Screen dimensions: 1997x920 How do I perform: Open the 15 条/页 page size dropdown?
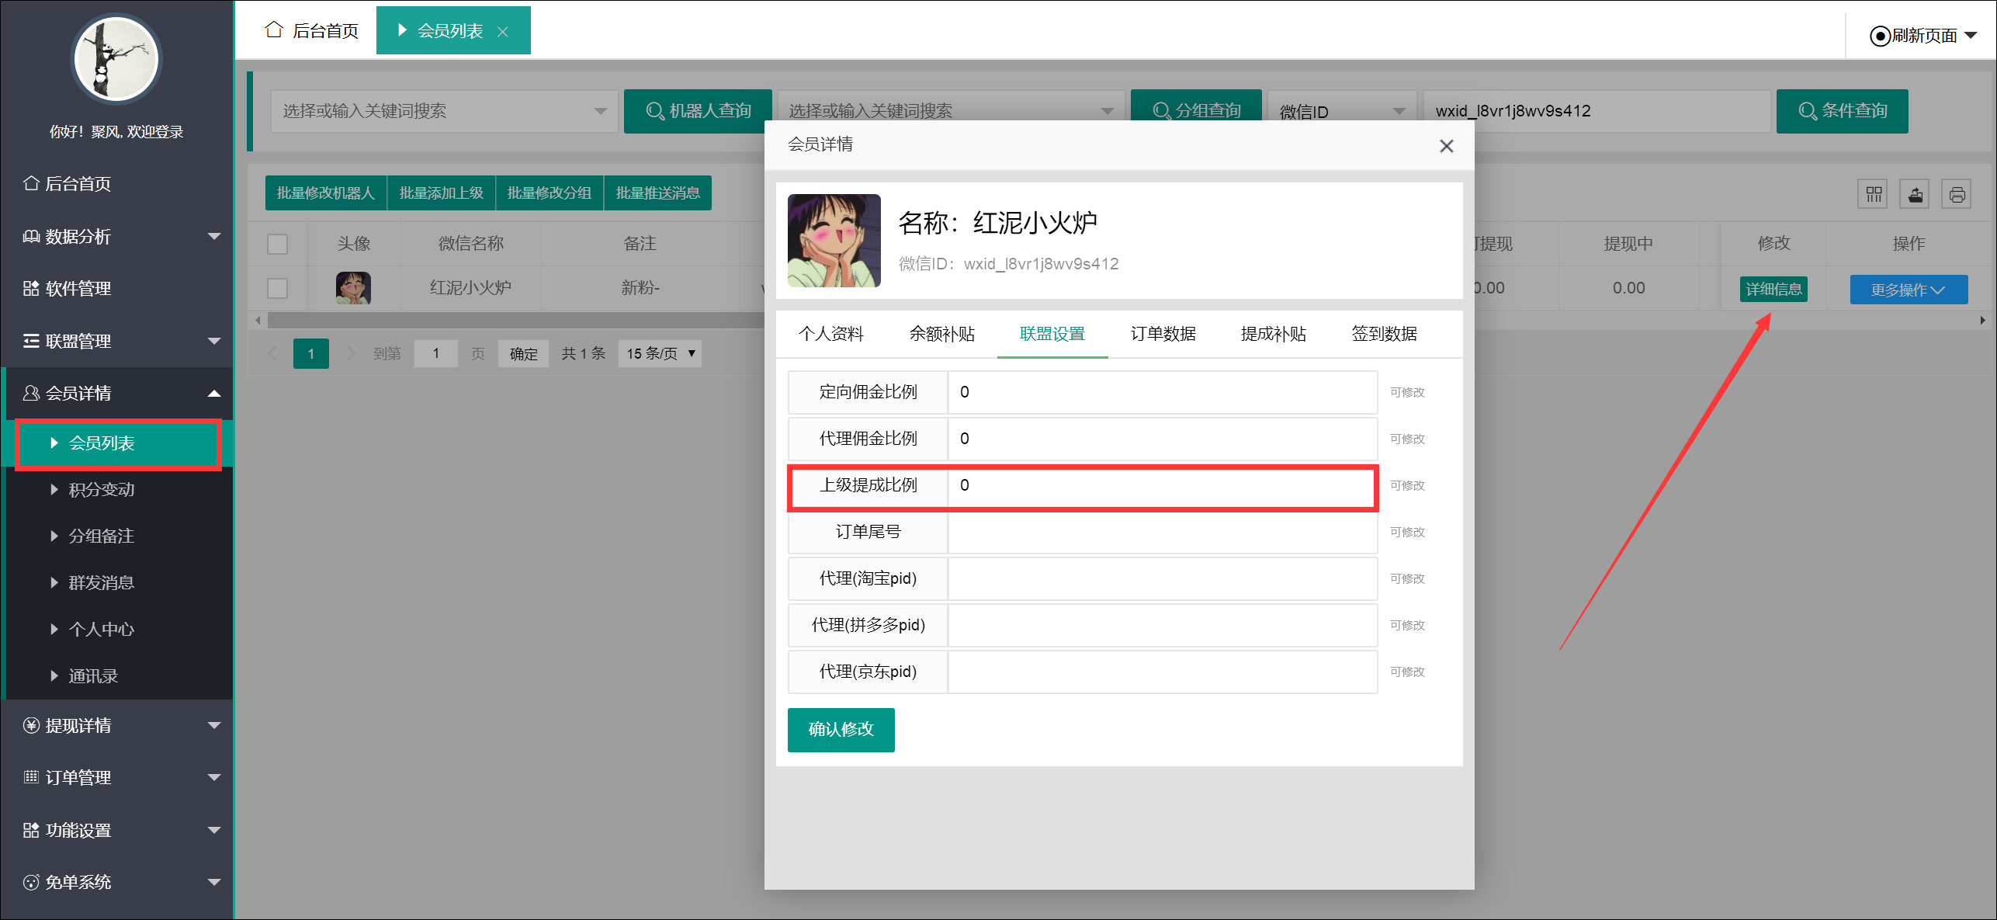[660, 353]
